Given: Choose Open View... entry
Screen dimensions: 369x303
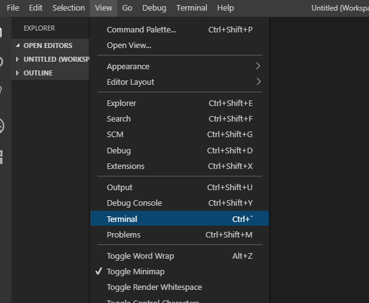Looking at the screenshot, I should (180, 46).
